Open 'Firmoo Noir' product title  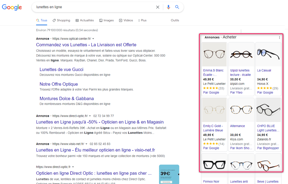[x=211, y=182]
